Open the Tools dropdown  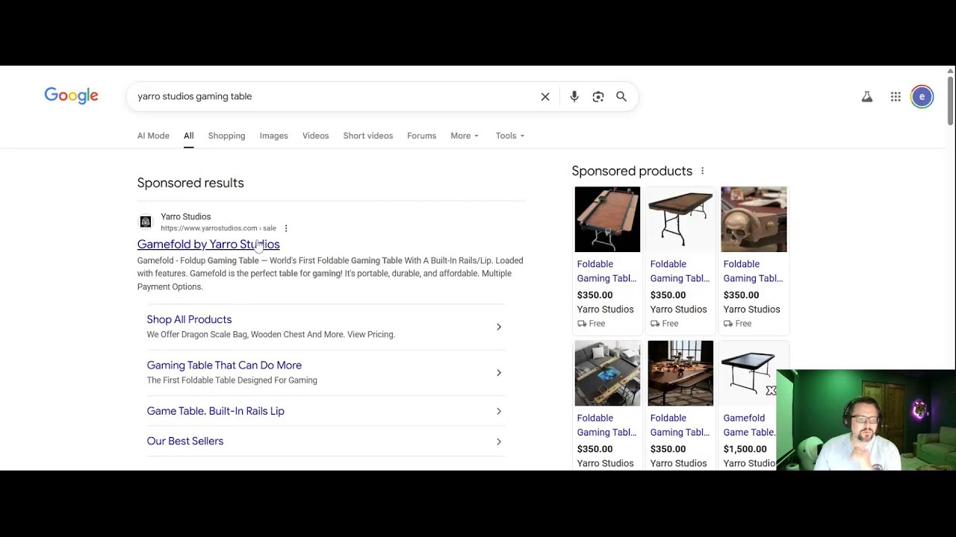click(510, 136)
